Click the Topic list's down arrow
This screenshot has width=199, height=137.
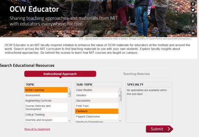(70, 121)
